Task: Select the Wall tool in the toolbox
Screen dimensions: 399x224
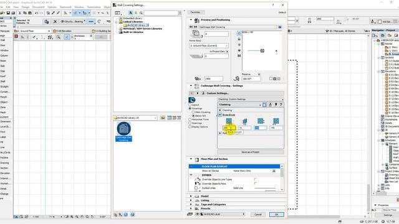Action: (3, 40)
